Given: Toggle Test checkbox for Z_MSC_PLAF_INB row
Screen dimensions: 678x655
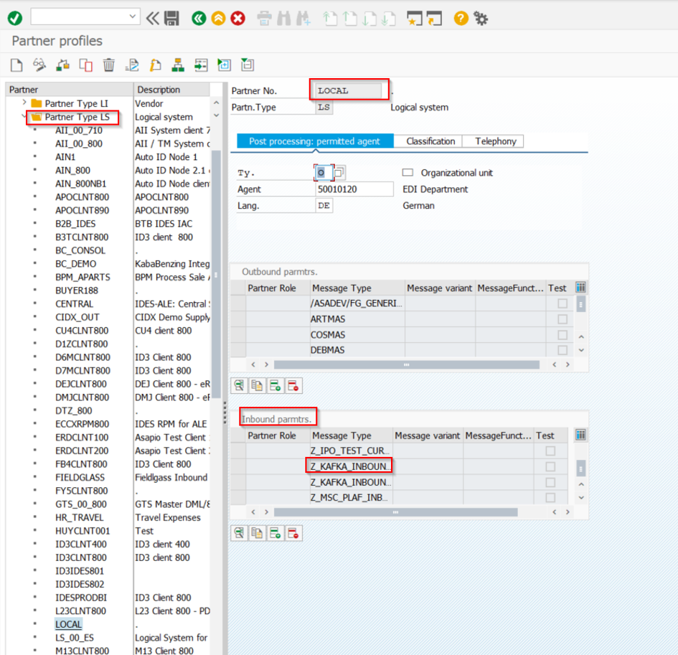Looking at the screenshot, I should (x=550, y=498).
